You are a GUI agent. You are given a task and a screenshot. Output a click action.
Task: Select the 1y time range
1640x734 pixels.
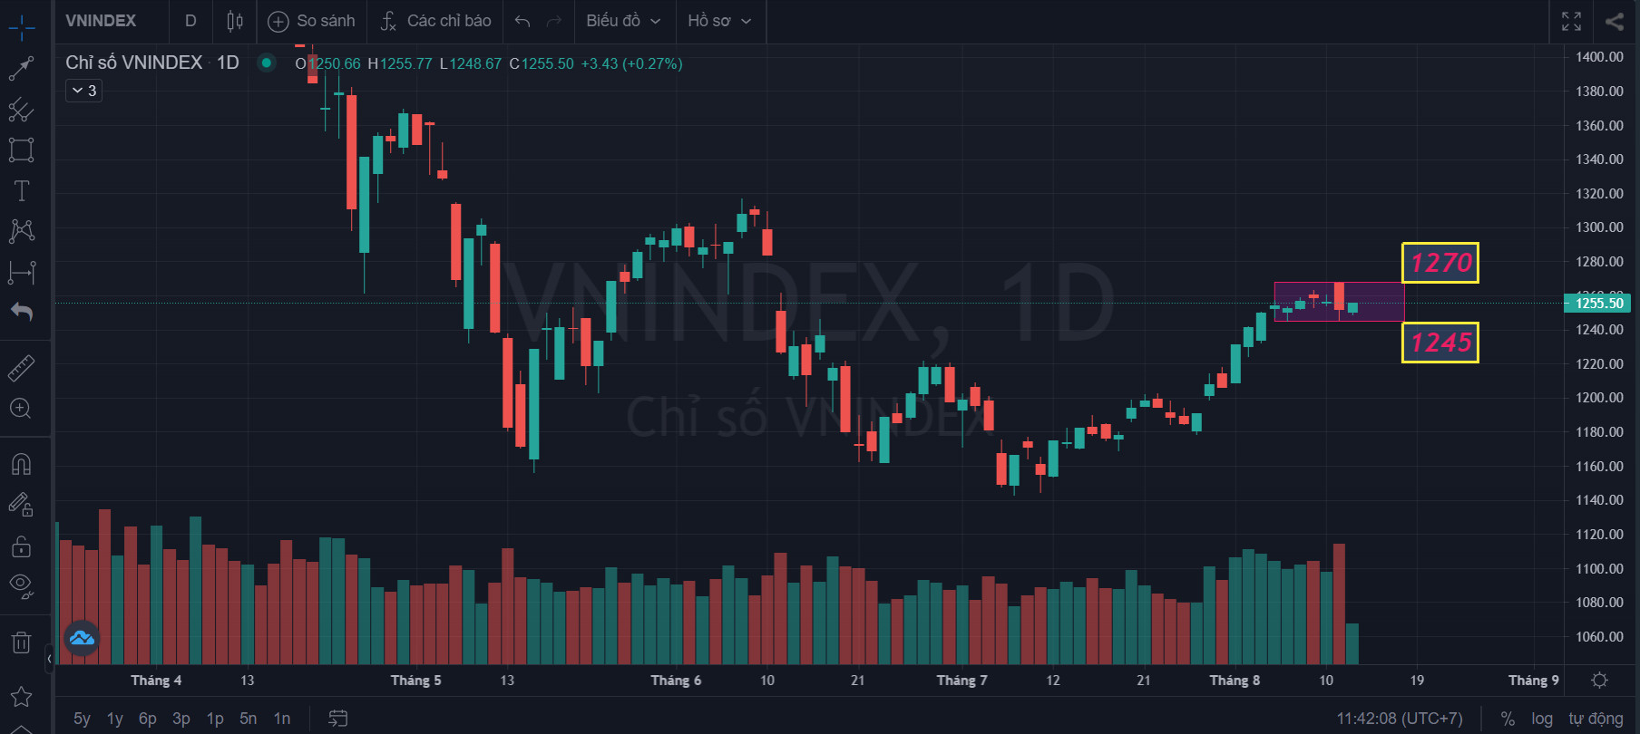(114, 719)
